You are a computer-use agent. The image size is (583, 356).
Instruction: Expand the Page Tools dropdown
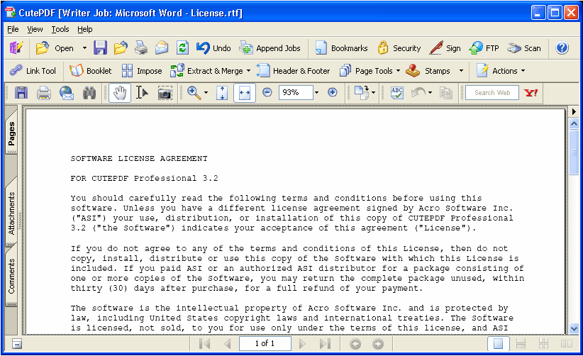tap(398, 71)
